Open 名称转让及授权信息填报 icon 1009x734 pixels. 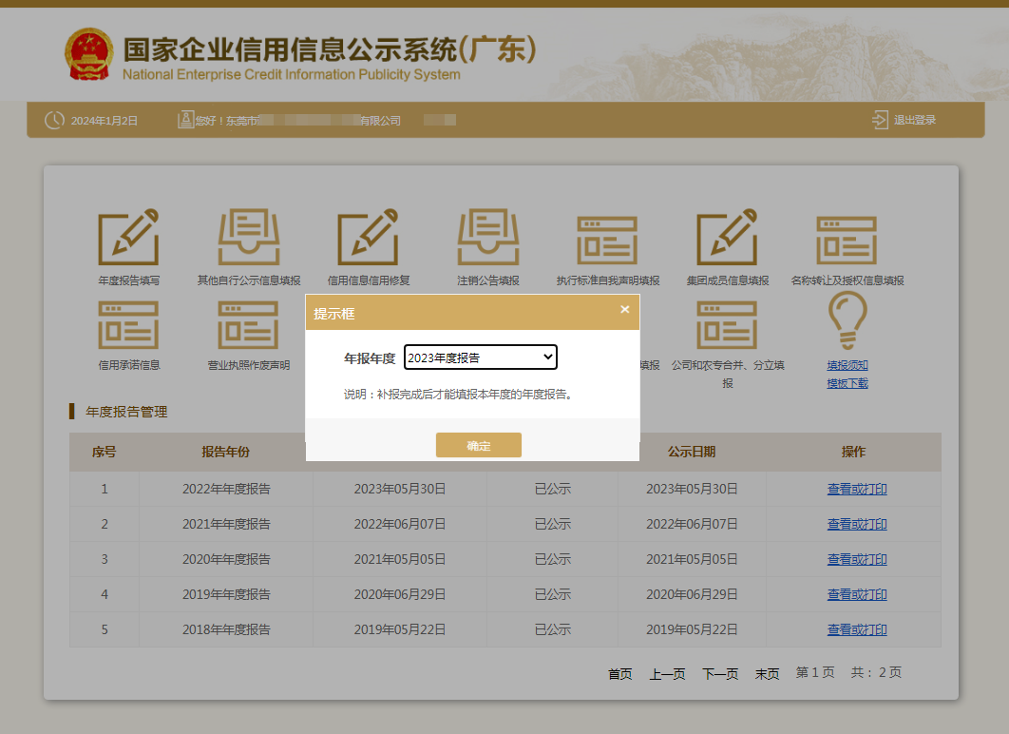(847, 241)
